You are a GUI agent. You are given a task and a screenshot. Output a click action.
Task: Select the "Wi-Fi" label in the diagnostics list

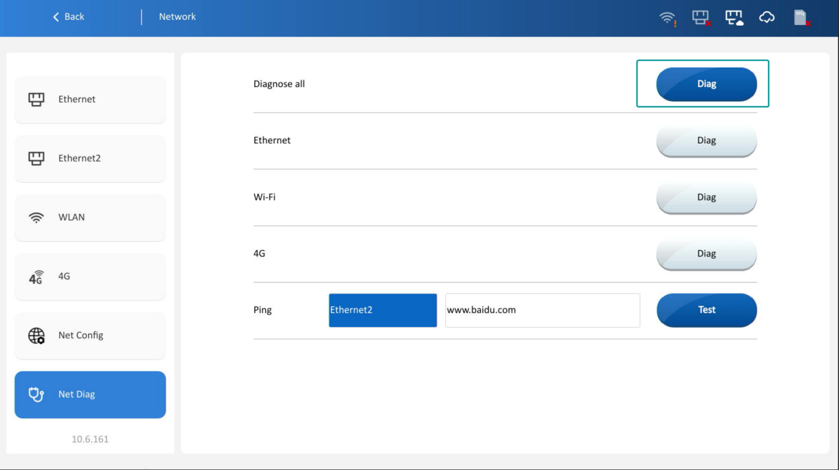click(x=265, y=197)
